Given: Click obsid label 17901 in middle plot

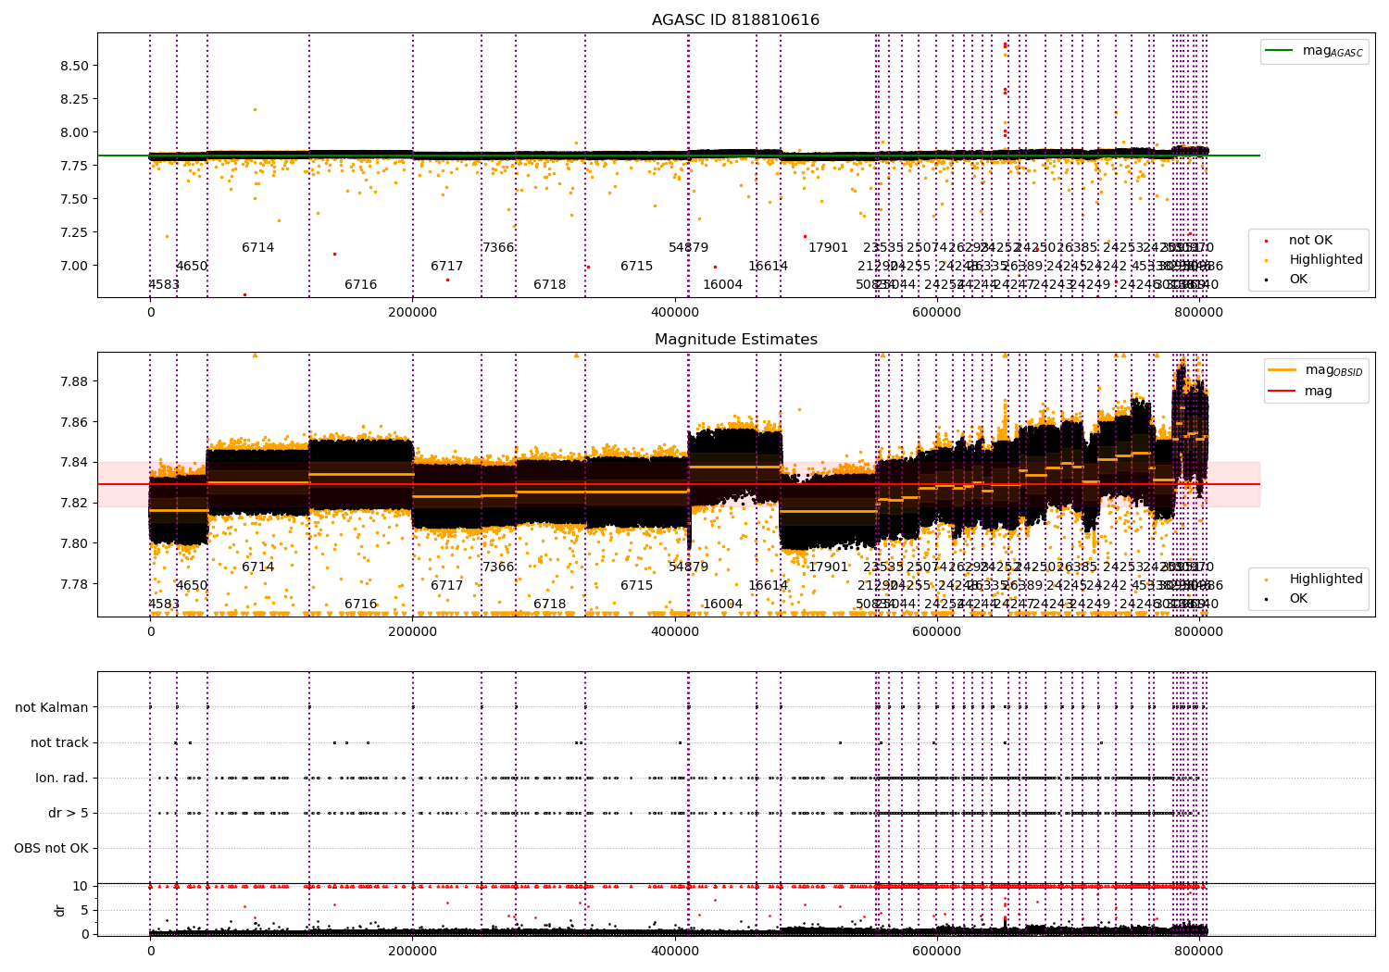Looking at the screenshot, I should 829,567.
